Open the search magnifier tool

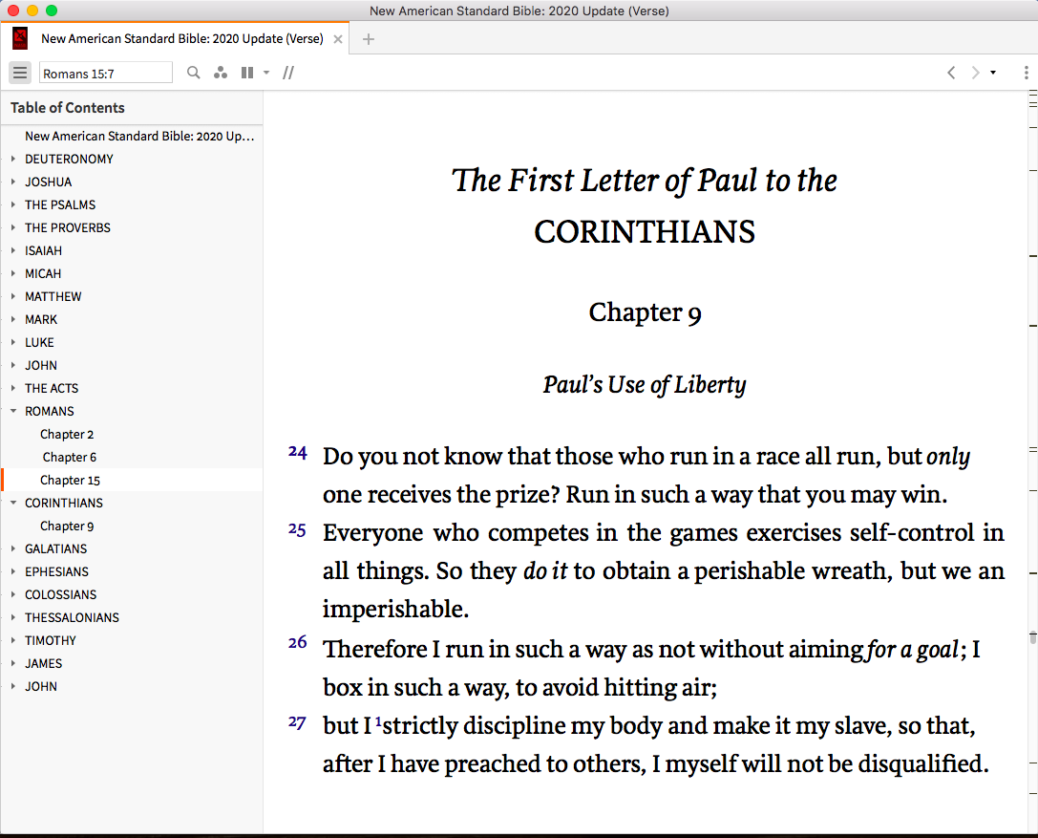coord(193,73)
